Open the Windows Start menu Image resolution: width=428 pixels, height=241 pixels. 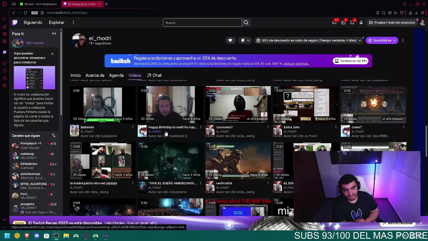(7, 236)
